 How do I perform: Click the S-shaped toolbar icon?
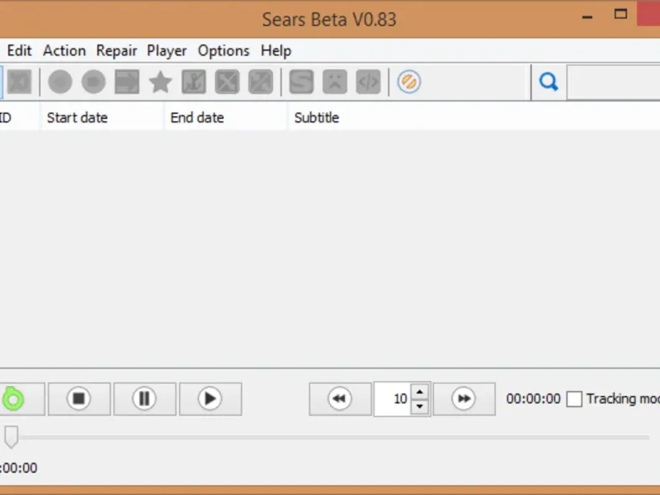[x=301, y=82]
